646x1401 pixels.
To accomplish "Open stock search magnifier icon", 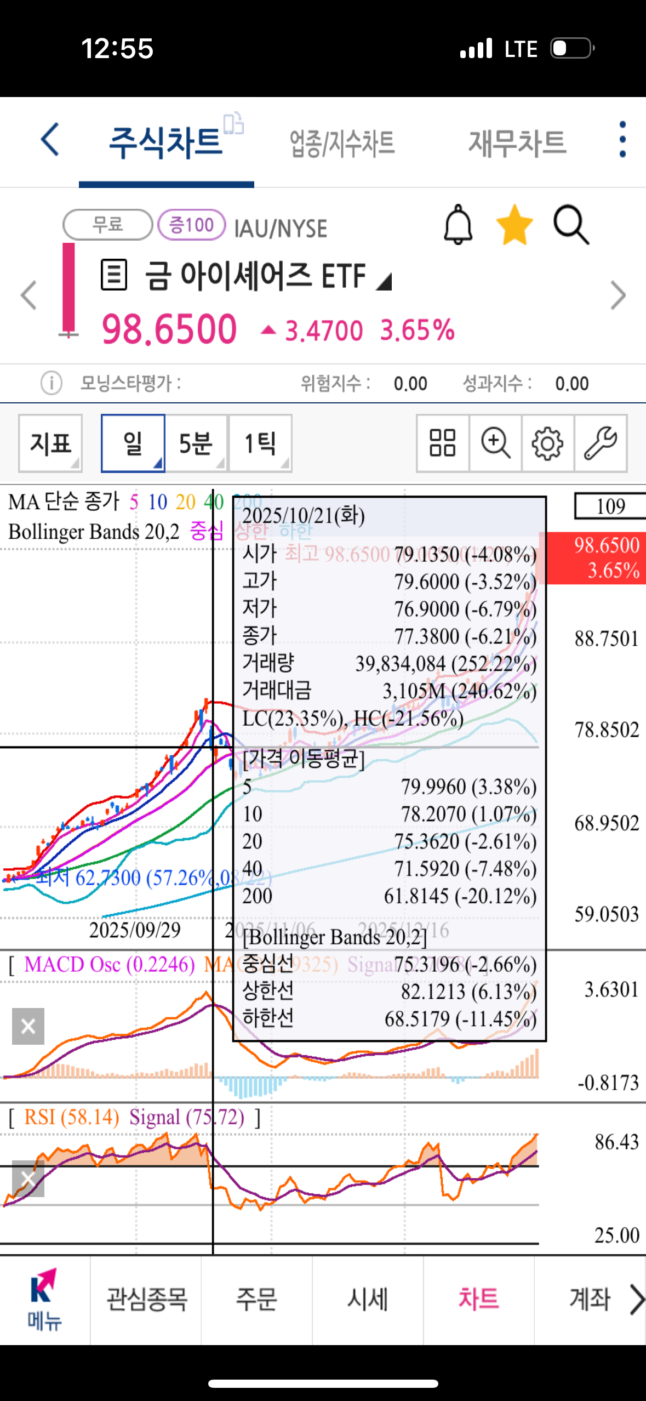I will [x=571, y=225].
